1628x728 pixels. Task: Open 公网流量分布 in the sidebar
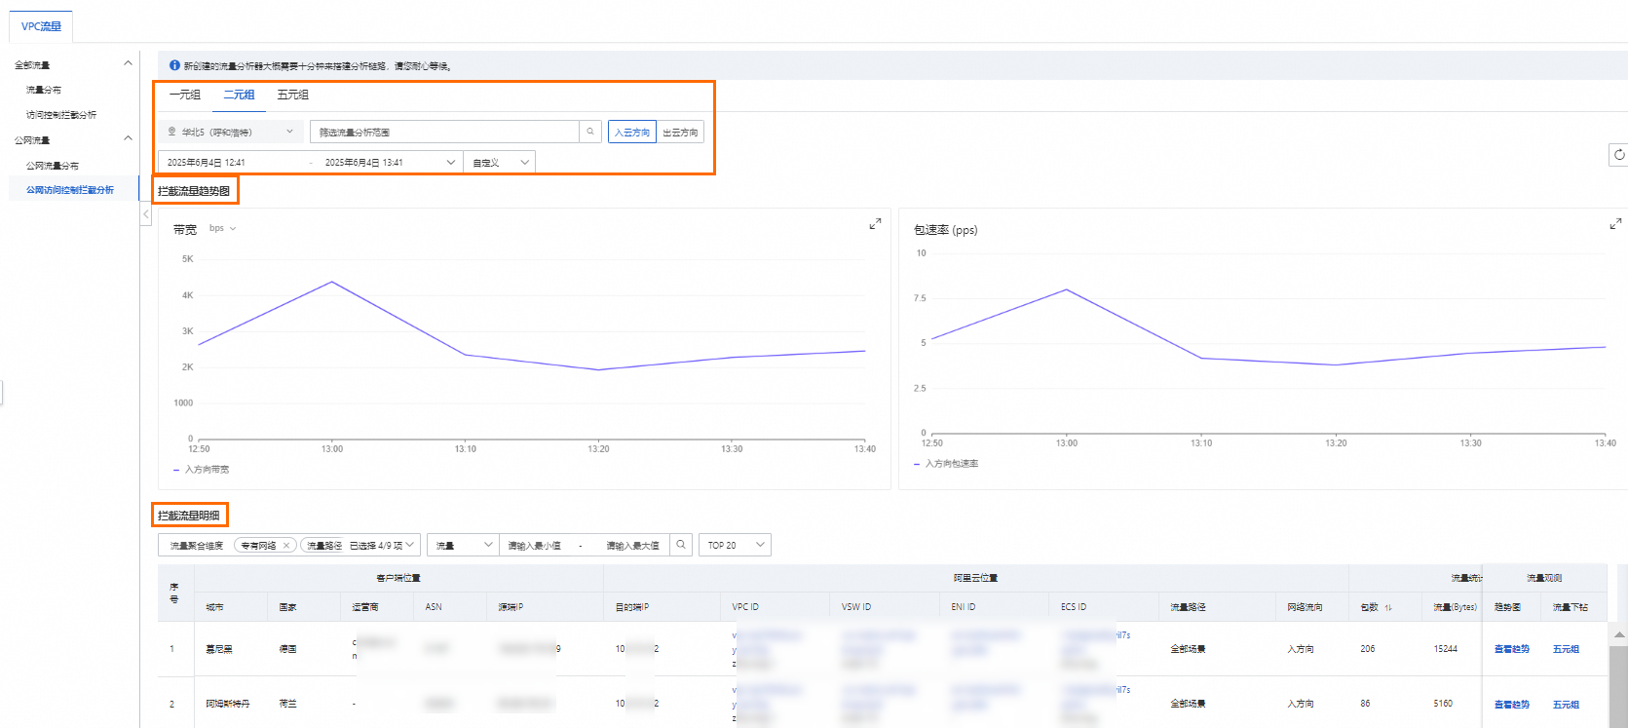[x=53, y=166]
